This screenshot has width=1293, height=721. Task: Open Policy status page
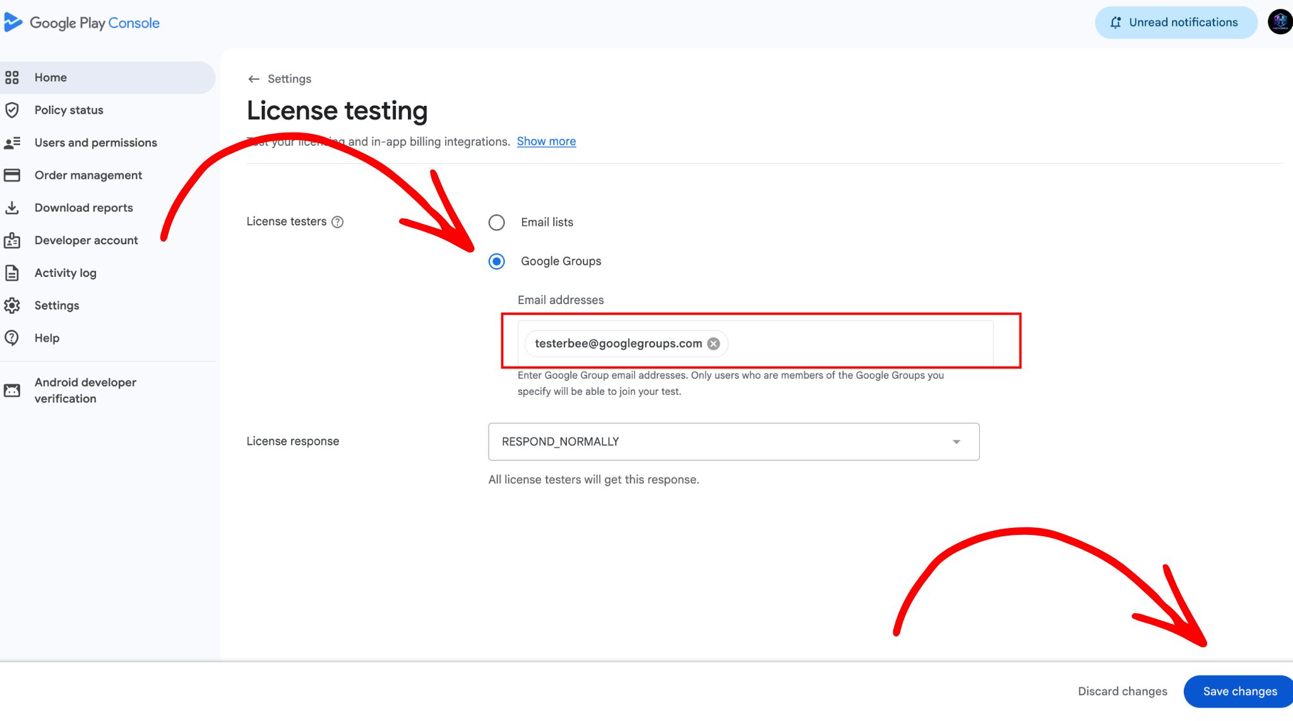[107, 110]
